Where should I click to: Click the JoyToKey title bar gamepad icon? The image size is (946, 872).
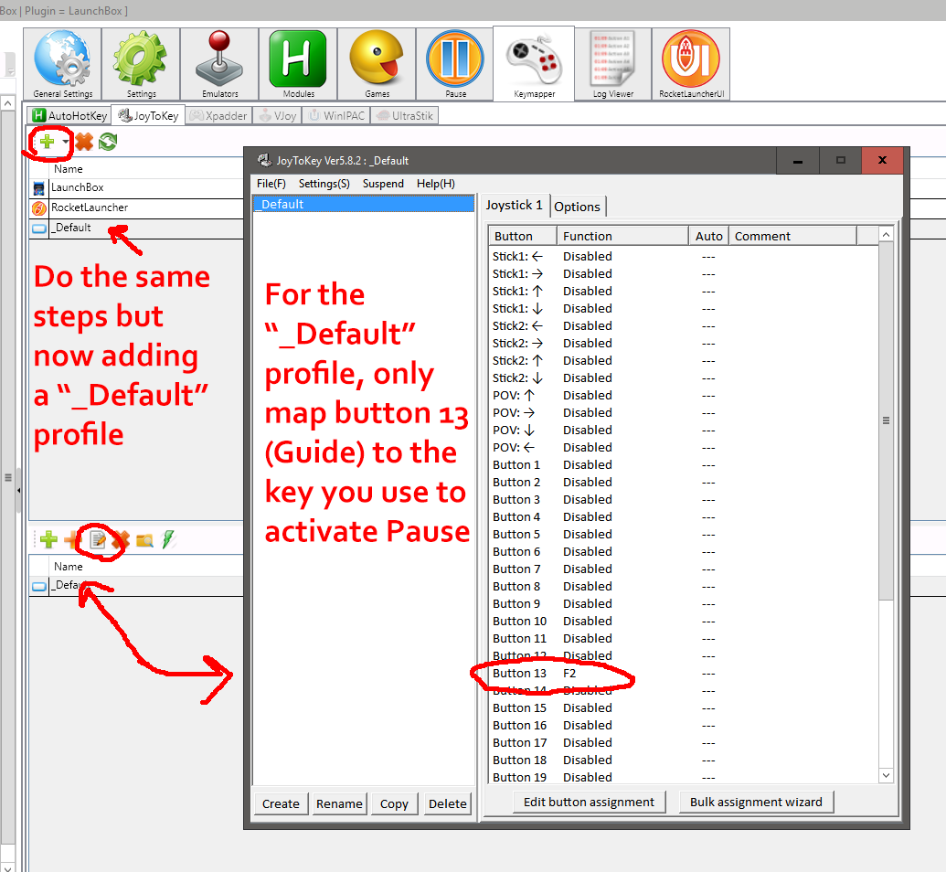click(x=264, y=161)
